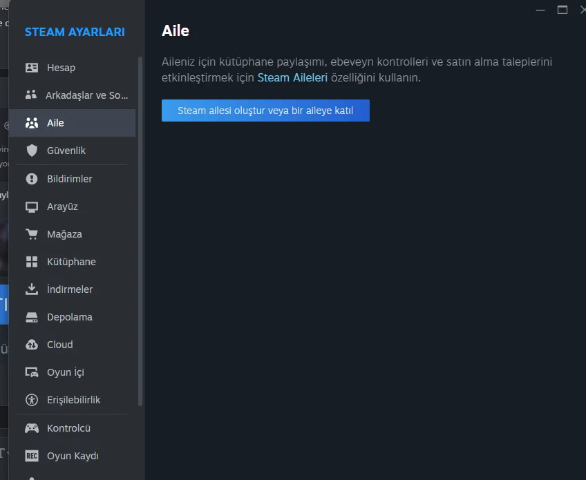Maximize the Steam settings window
Screen dimensions: 586x480
[563, 10]
